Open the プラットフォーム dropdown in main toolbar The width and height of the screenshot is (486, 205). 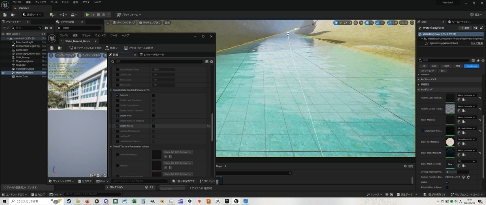[129, 15]
